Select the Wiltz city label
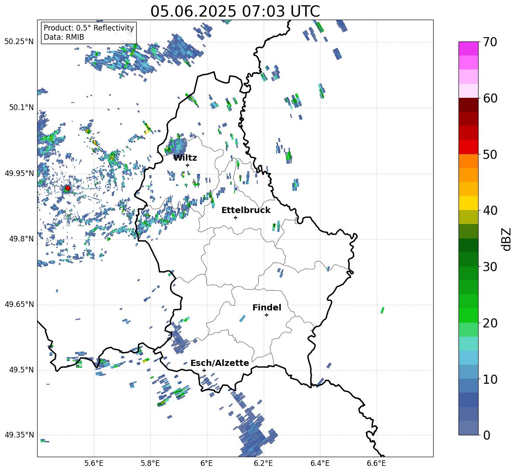Screen dimensions: 517x472 [x=185, y=158]
